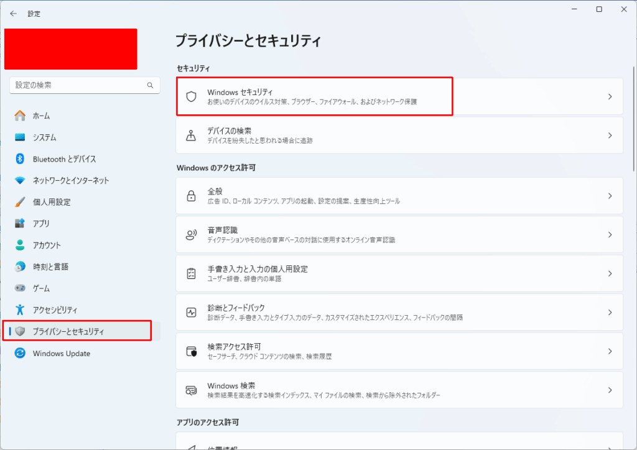Viewport: 637px width, 450px height.
Task: Click the speech icon for 音声認識
Action: point(191,234)
